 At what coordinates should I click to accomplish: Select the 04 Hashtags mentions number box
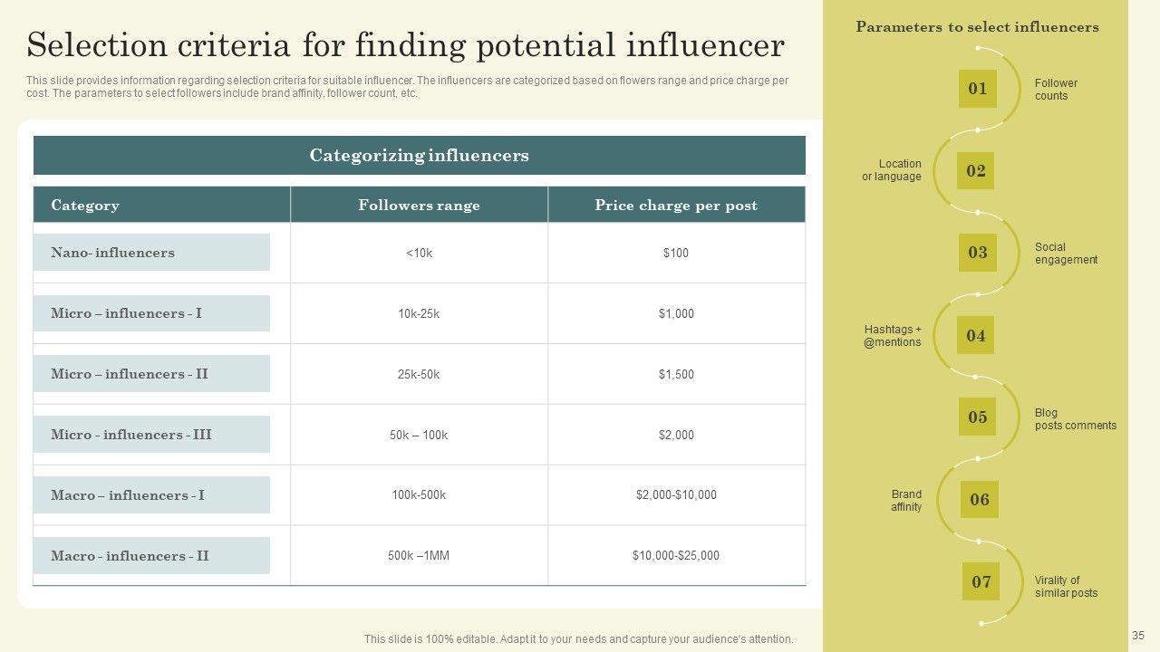[x=975, y=336]
